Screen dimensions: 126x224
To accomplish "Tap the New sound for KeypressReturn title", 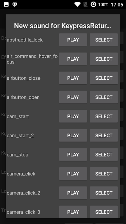I will [x=63, y=26].
